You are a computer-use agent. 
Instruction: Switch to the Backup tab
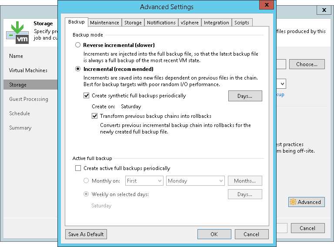tap(77, 22)
